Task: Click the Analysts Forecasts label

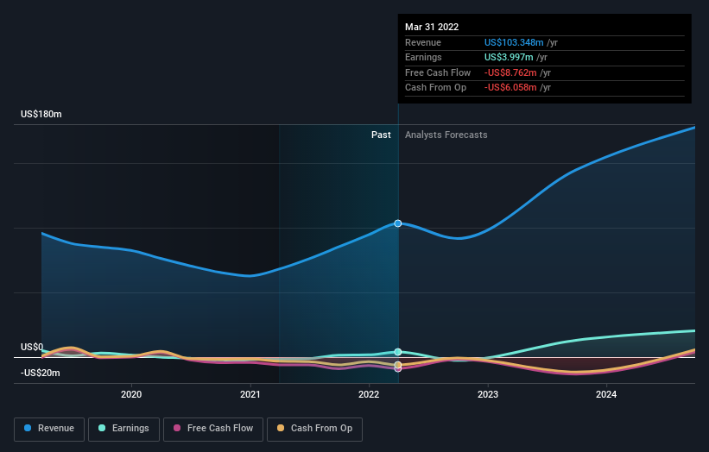Action: pyautogui.click(x=446, y=135)
